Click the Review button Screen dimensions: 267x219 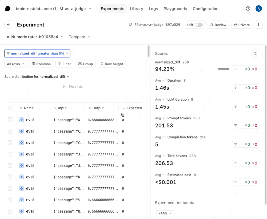pos(218,25)
